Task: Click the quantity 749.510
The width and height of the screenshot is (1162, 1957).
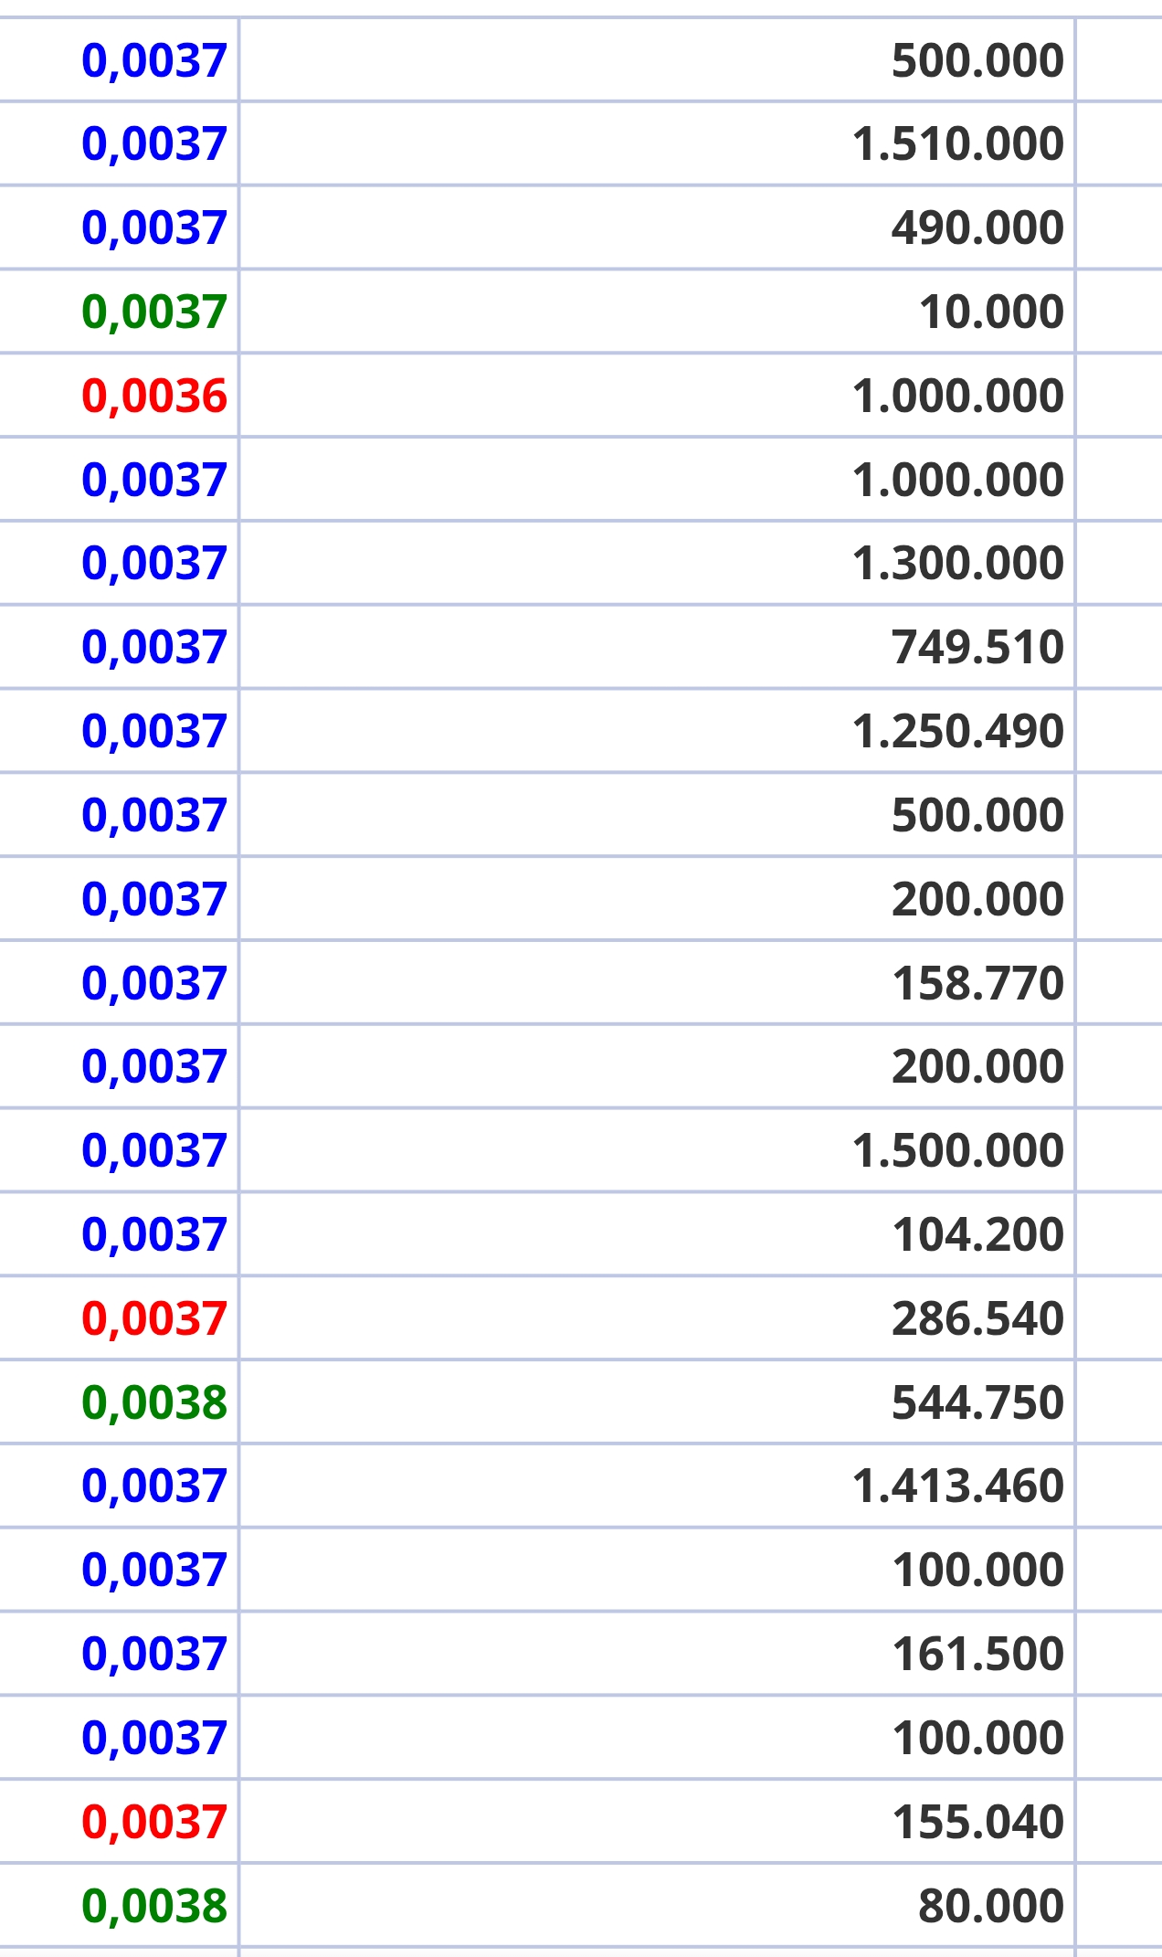Action: tap(977, 648)
